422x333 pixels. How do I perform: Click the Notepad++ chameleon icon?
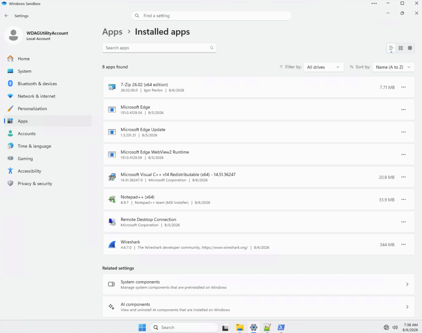[x=112, y=199]
